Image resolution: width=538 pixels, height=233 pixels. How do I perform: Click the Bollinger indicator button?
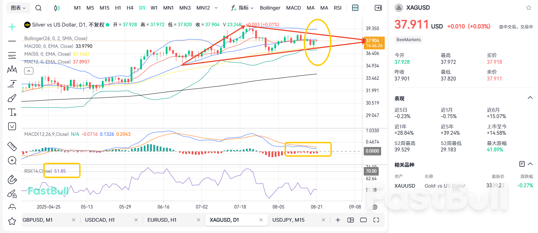pyautogui.click(x=270, y=8)
